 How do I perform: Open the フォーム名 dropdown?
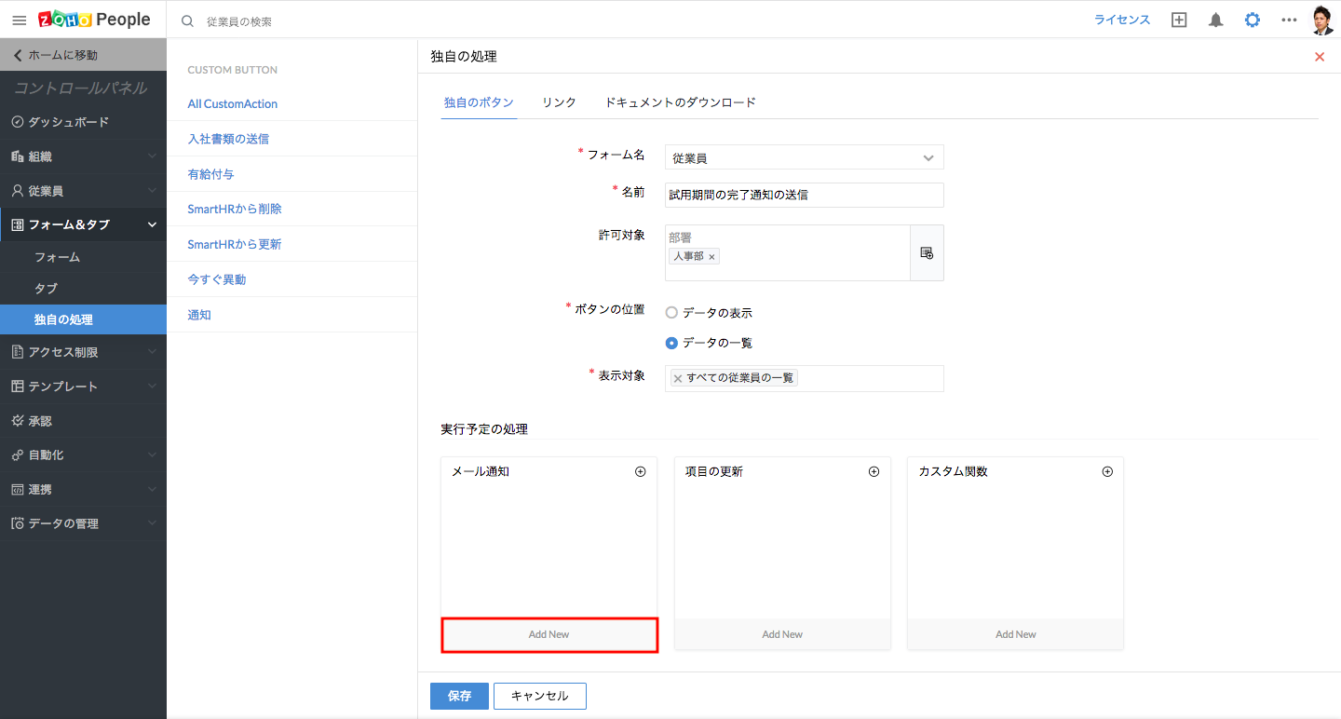coord(804,157)
